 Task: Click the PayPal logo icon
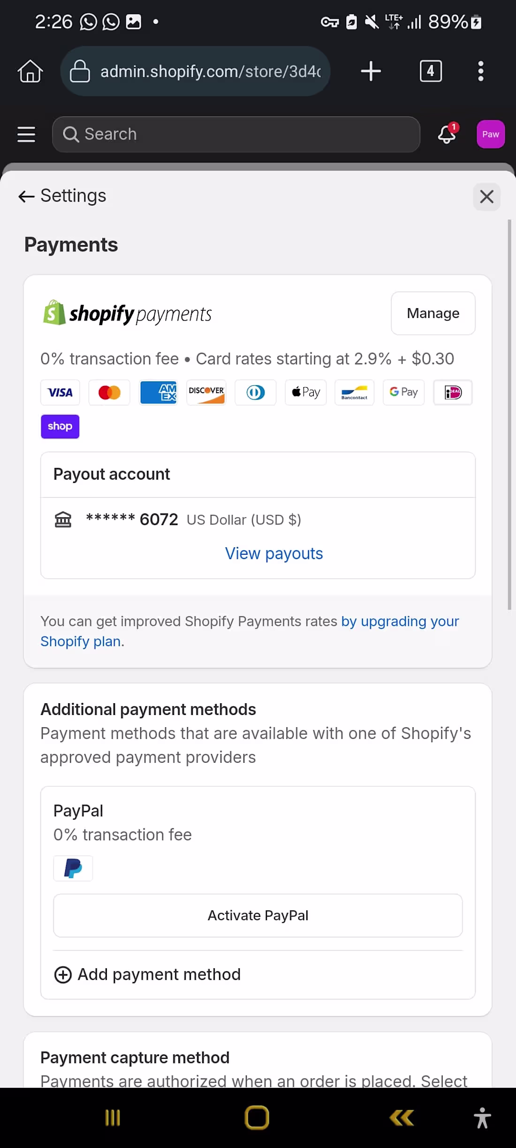(x=73, y=869)
